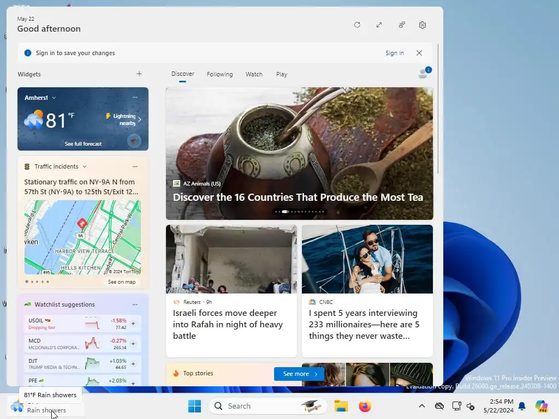The image size is (559, 419).
Task: Add USOIL to watchlist
Action: click(133, 324)
